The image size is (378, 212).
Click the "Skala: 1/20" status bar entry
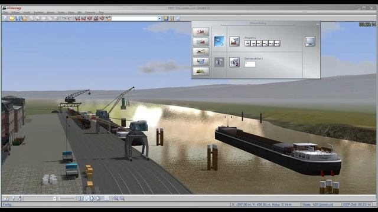coord(317,204)
